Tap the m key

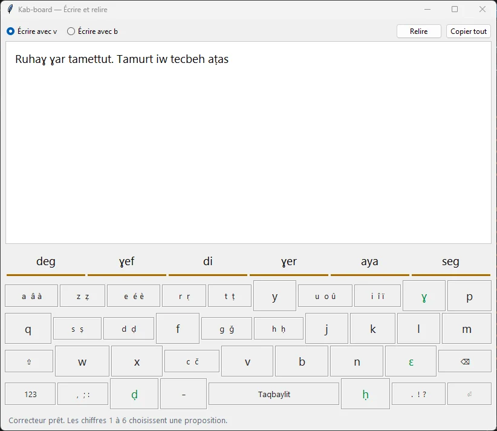[467, 329]
